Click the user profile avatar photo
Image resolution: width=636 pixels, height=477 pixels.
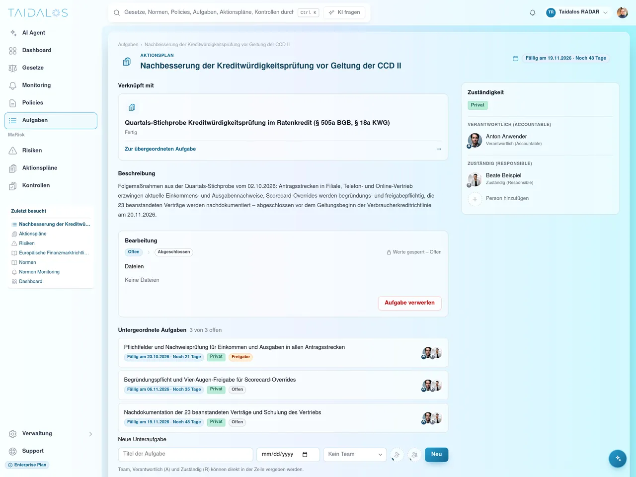pos(623,12)
